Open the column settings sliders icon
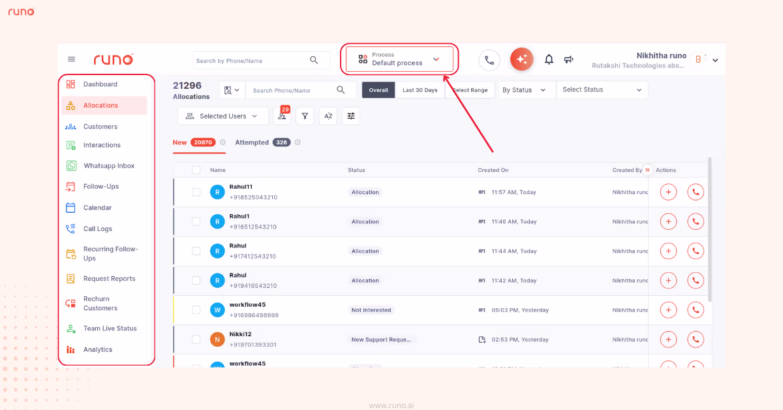783x410 pixels. [x=350, y=116]
